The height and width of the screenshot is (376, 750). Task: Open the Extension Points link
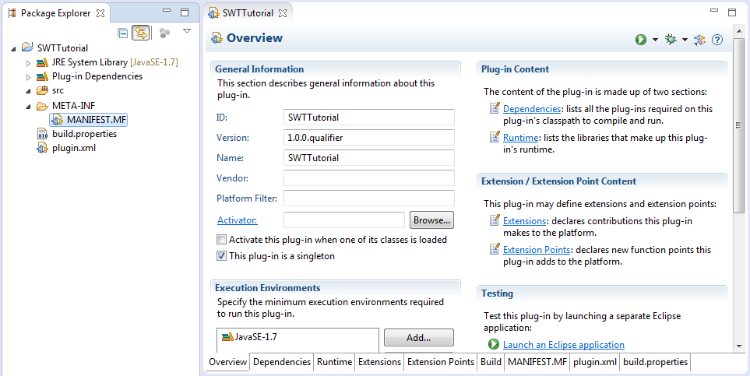[537, 250]
